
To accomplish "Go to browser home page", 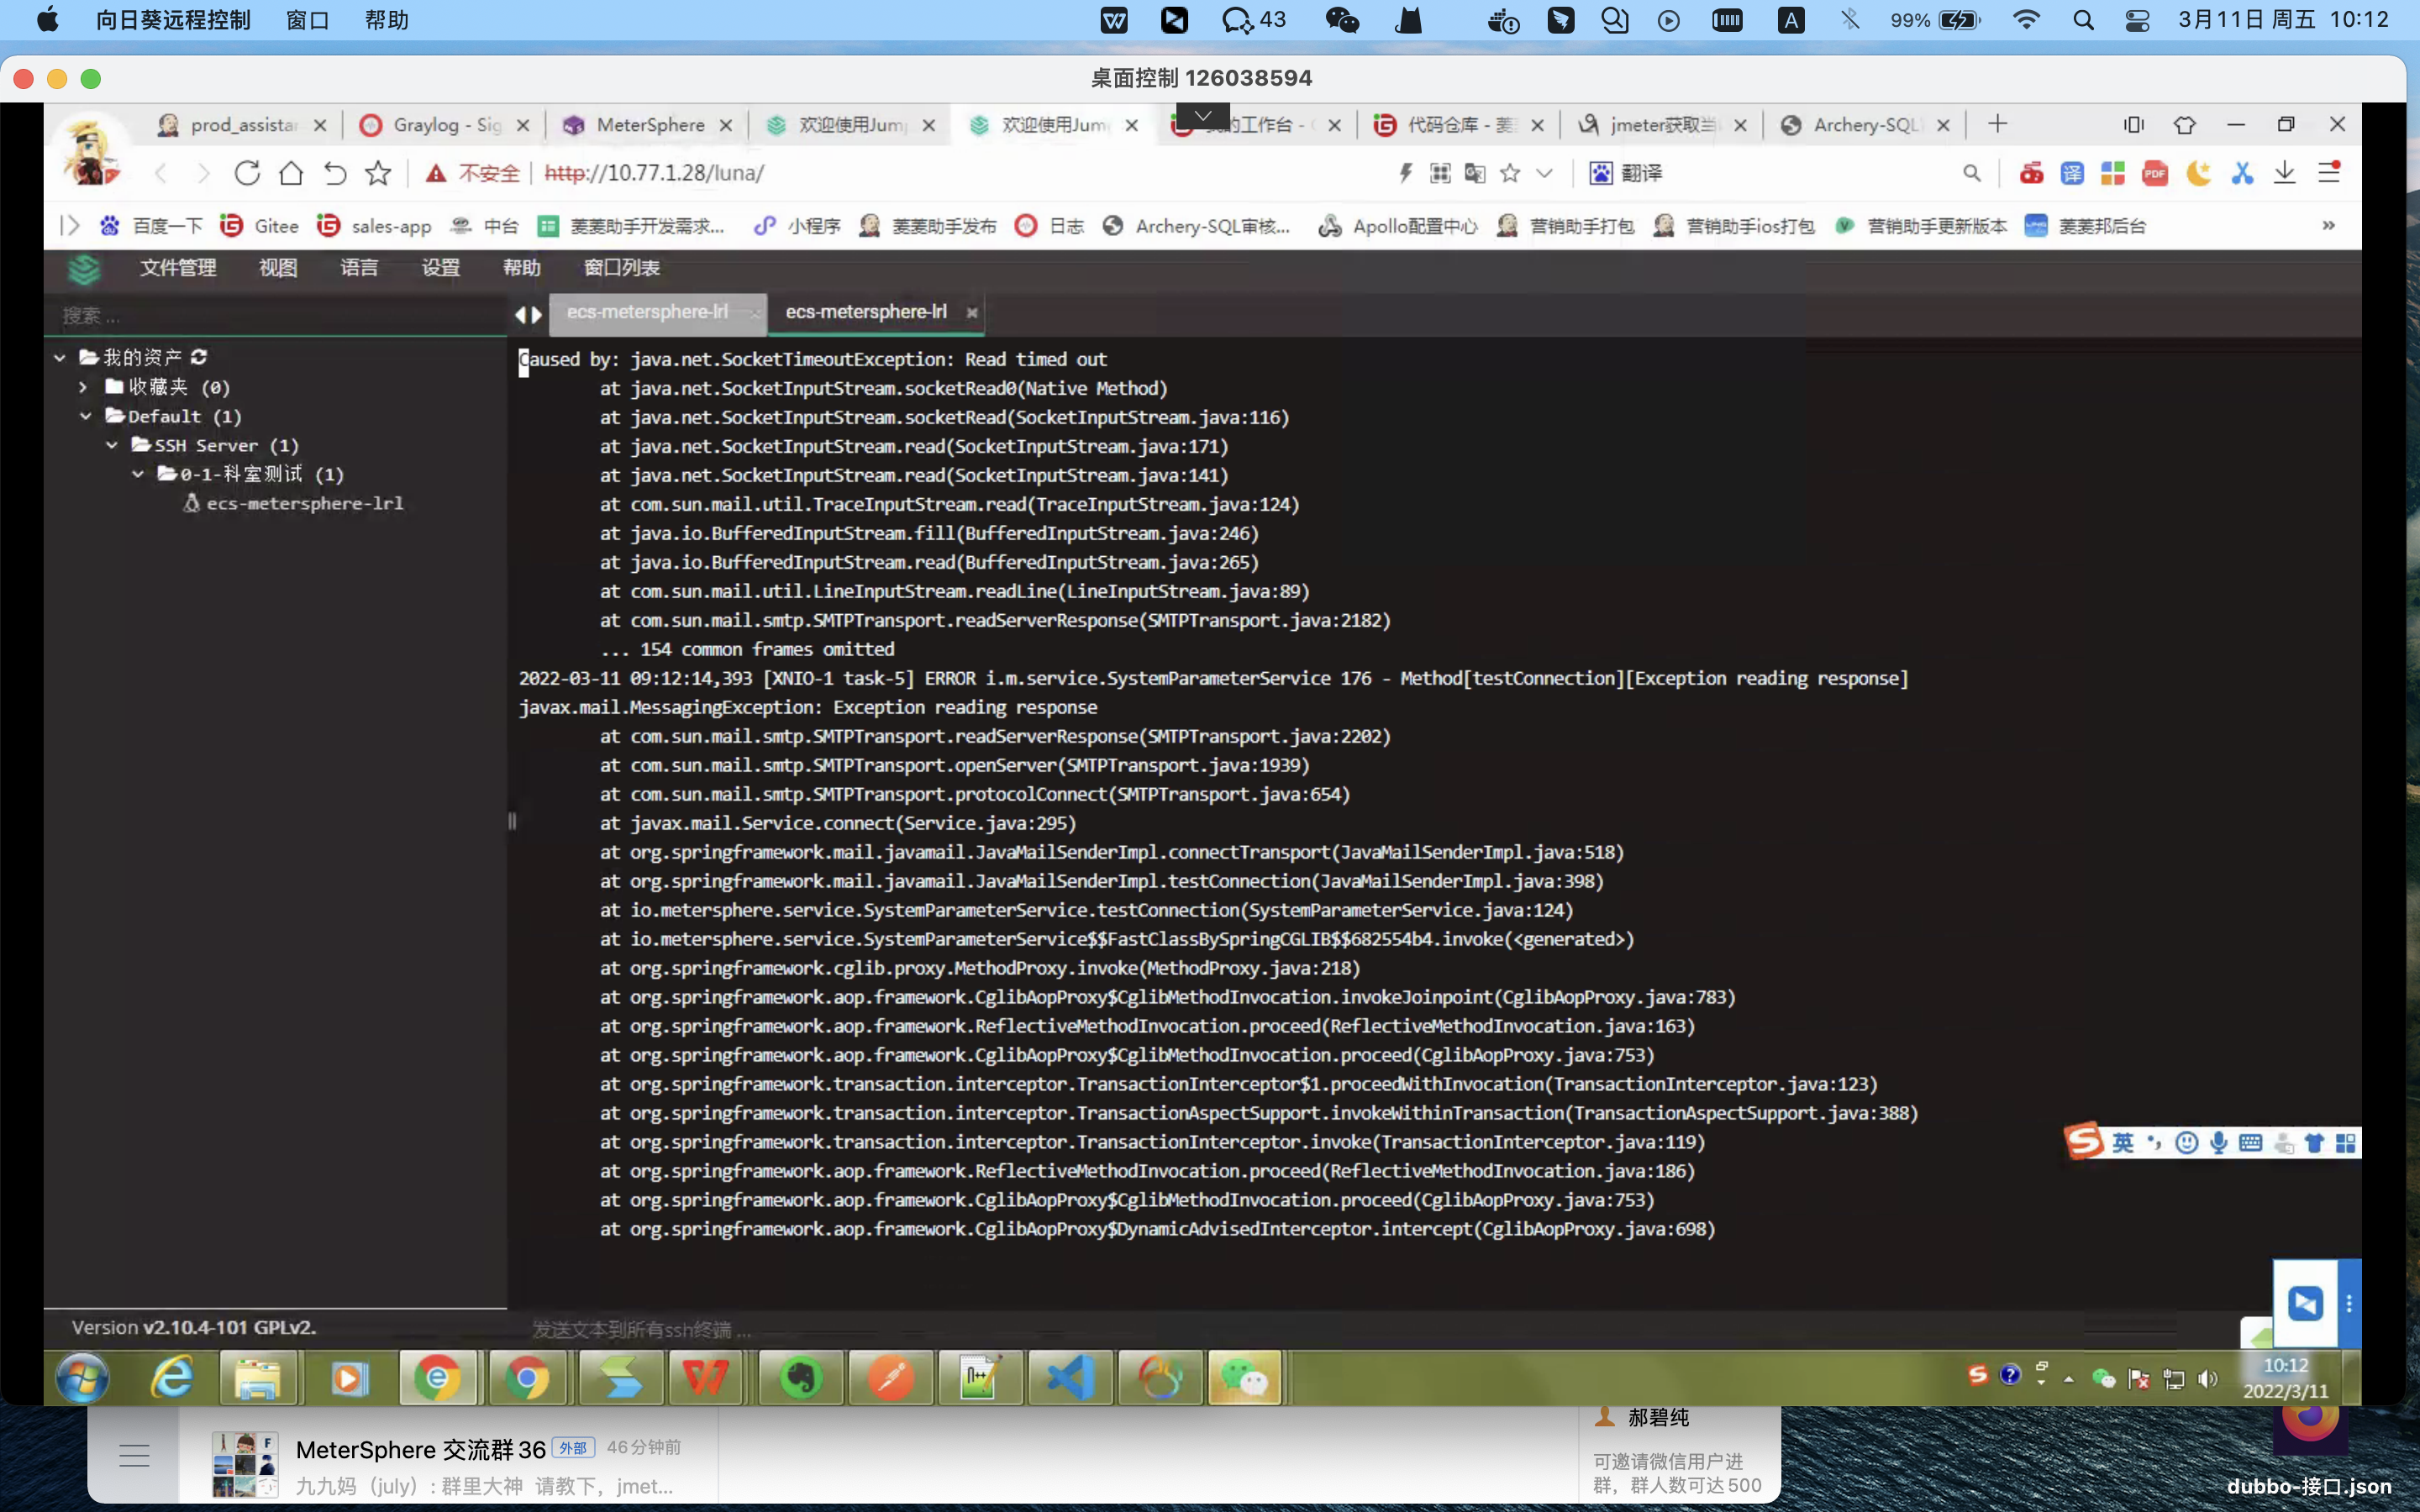I will click(x=291, y=173).
